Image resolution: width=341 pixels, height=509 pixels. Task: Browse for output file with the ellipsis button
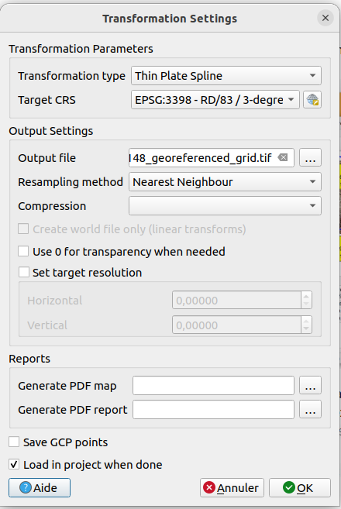pyautogui.click(x=310, y=158)
